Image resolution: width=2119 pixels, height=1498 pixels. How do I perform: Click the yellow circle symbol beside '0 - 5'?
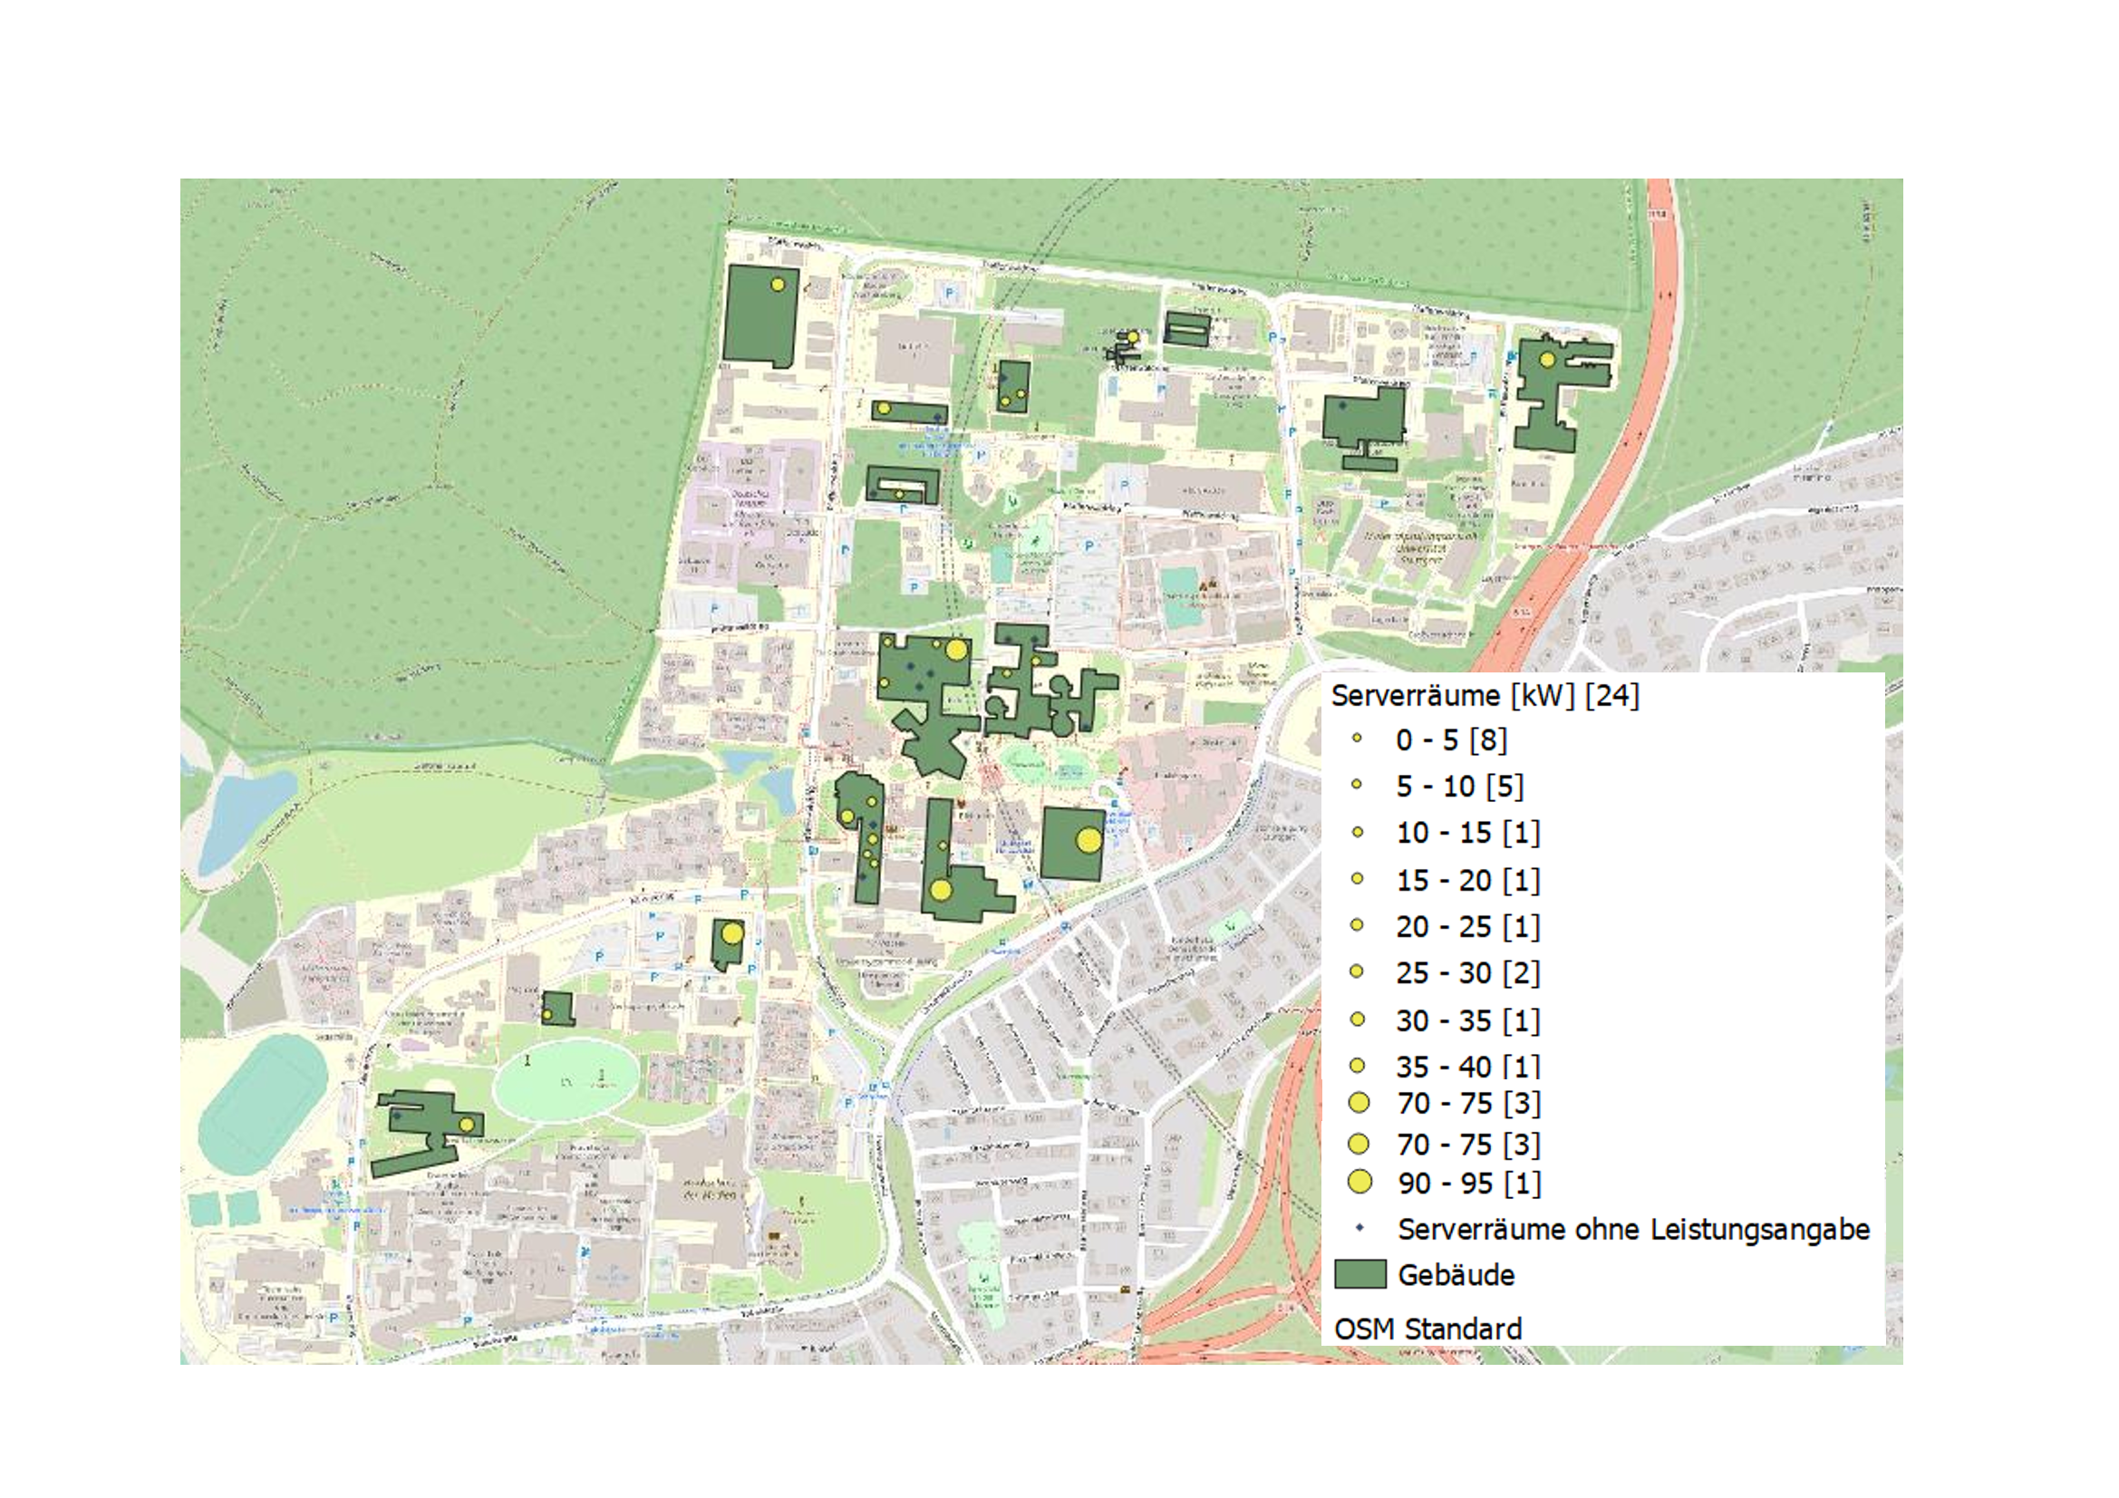(1357, 739)
